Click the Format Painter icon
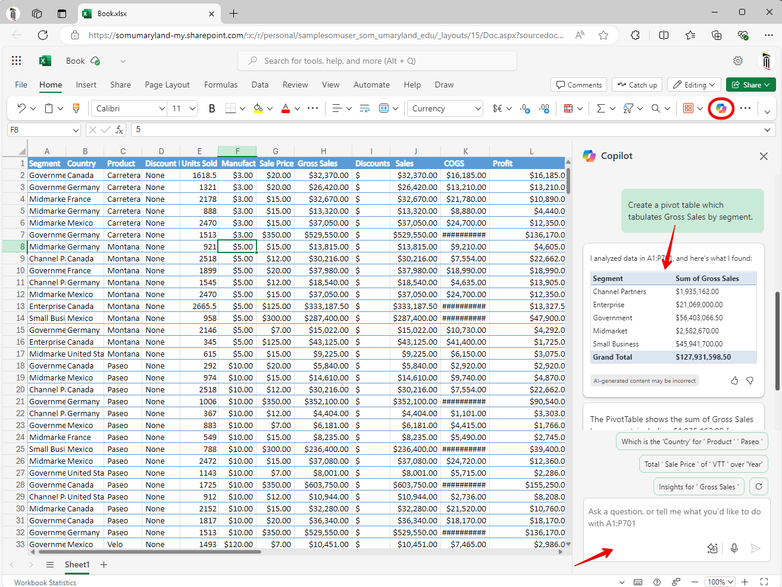 click(x=76, y=108)
